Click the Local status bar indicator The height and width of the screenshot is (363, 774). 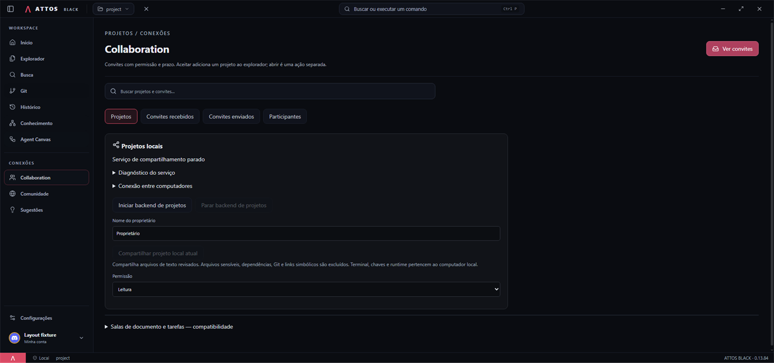[41, 358]
